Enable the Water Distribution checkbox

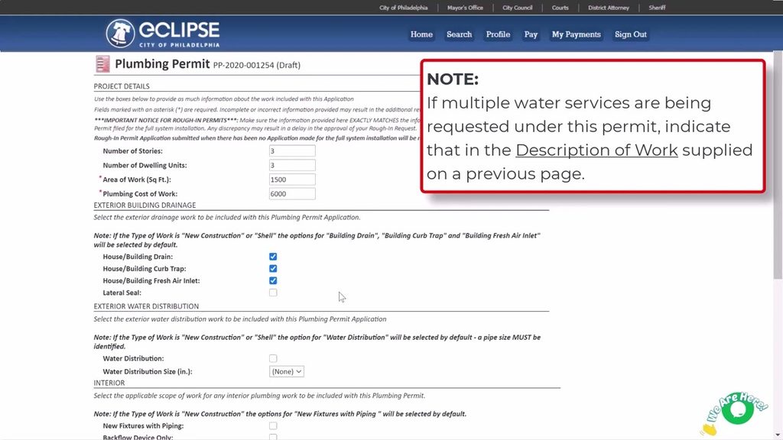tap(273, 358)
